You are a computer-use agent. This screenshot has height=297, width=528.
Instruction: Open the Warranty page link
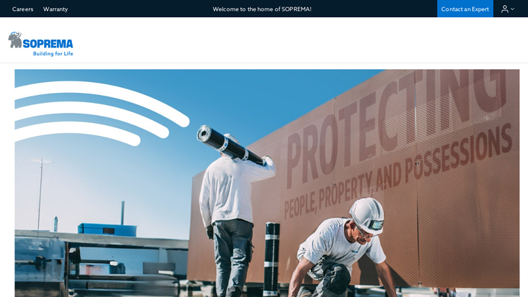click(x=55, y=9)
